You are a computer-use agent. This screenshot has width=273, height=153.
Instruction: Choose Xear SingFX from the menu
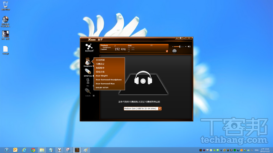point(102,76)
